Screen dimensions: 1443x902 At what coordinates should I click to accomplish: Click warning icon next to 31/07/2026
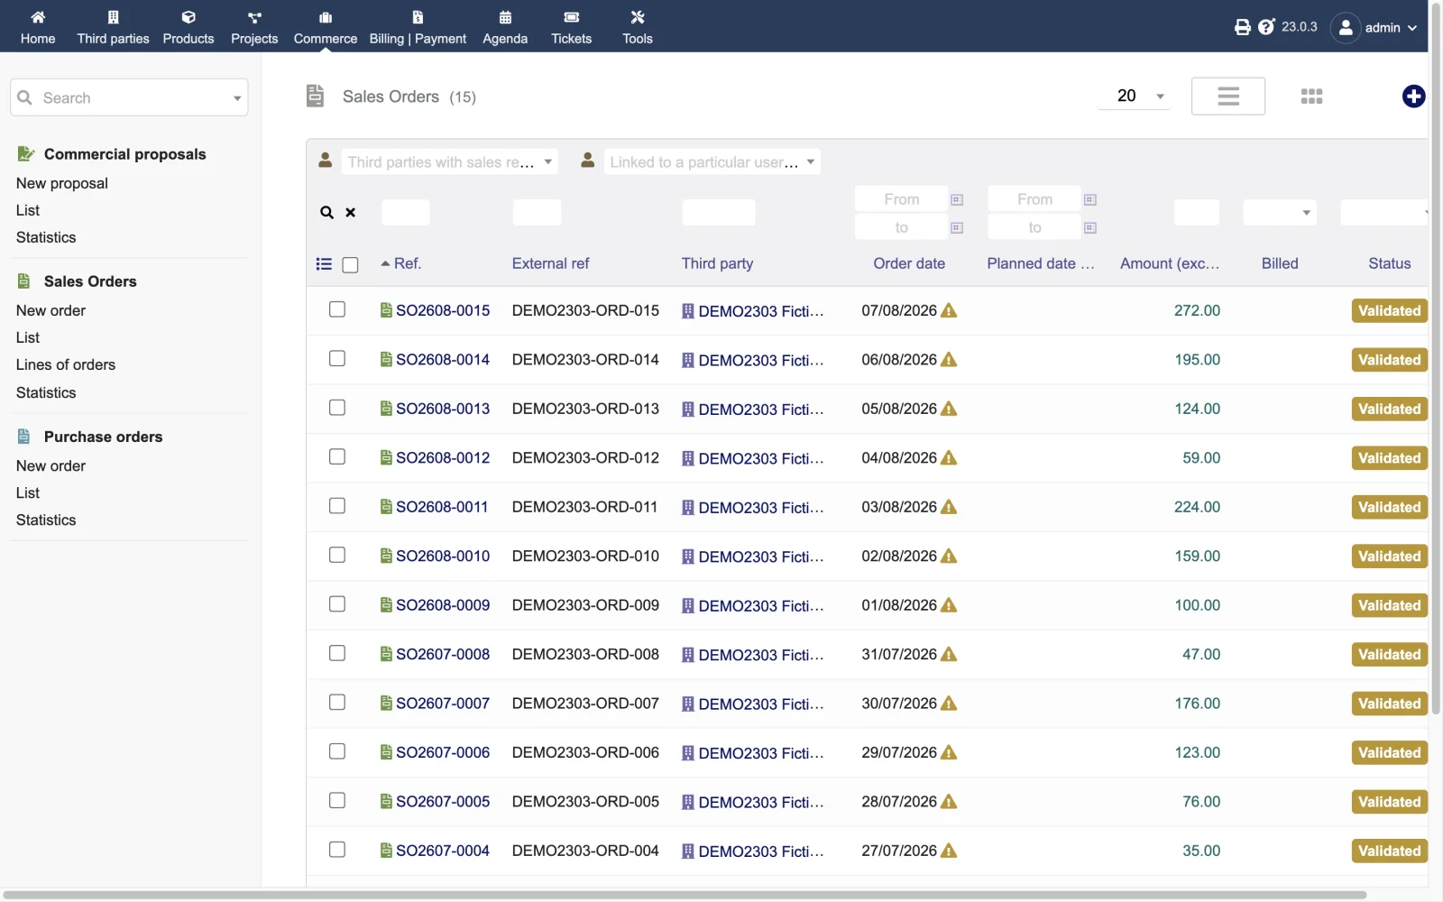949,654
